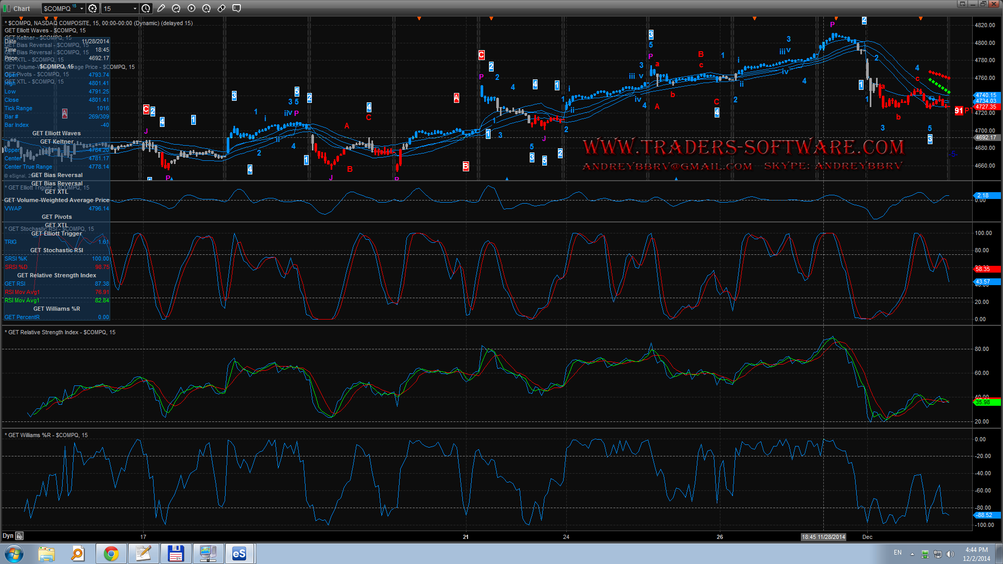This screenshot has height=564, width=1003.
Task: Click the bar replay play icon
Action: click(x=191, y=8)
